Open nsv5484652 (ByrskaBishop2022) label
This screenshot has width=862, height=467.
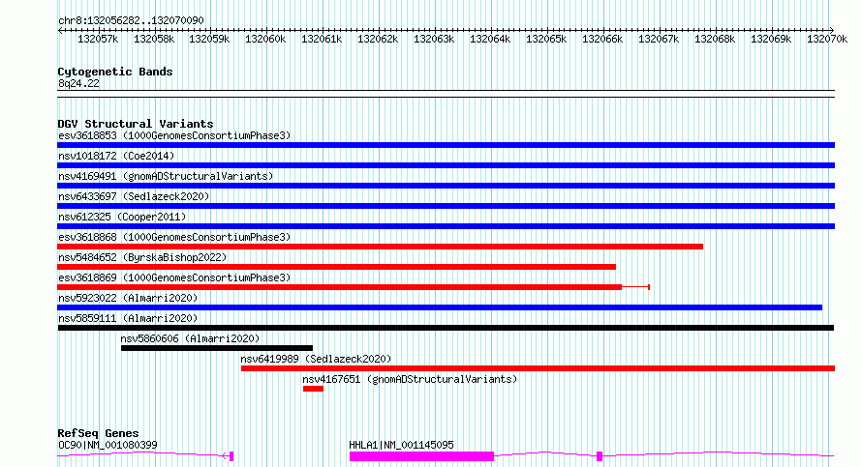142,257
